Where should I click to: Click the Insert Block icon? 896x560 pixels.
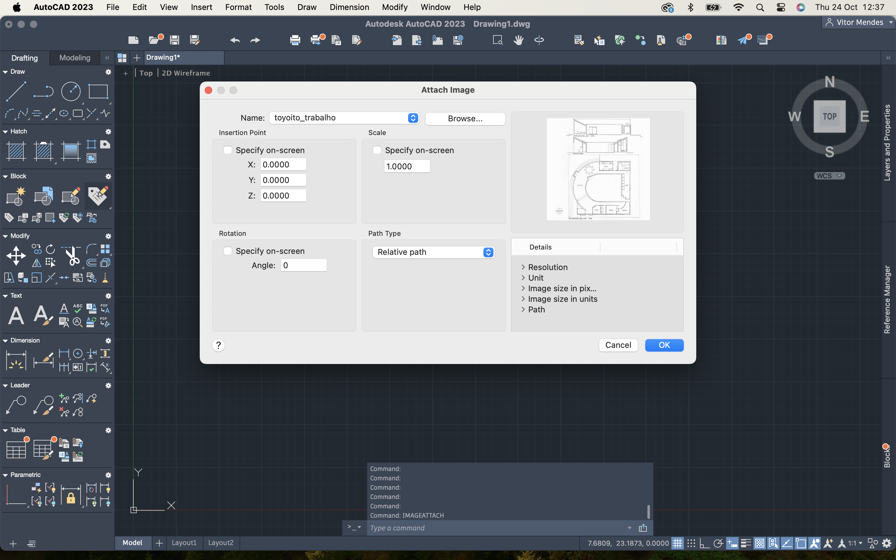pos(43,196)
